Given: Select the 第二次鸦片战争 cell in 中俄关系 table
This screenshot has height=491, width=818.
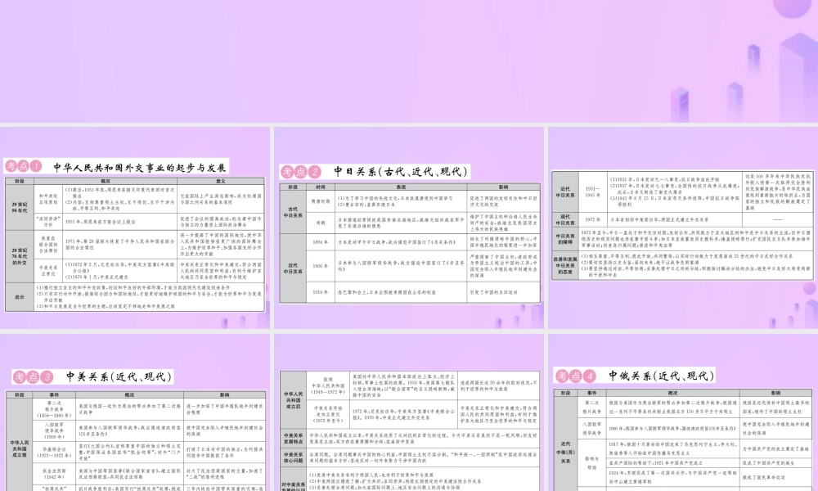Looking at the screenshot, I should tap(592, 407).
